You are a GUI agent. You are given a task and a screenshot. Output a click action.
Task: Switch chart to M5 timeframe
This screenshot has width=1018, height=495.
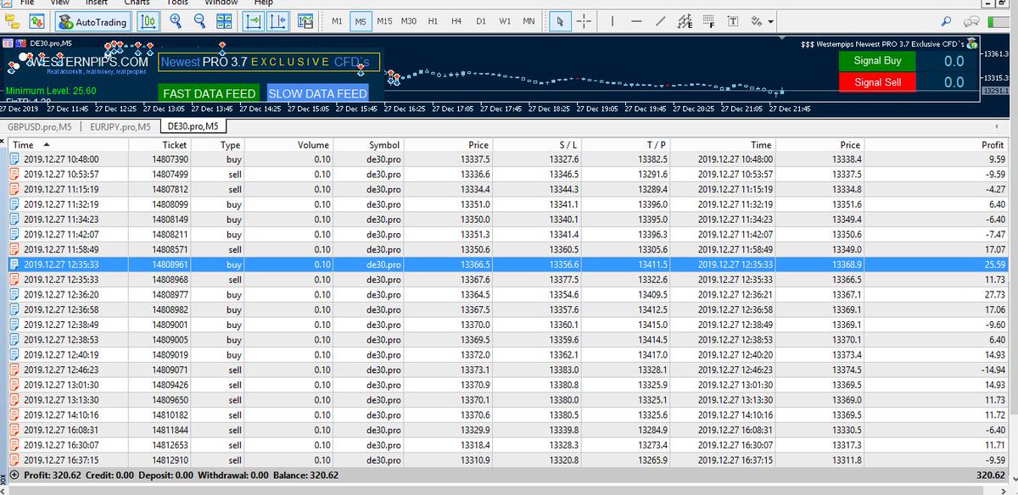pos(361,21)
